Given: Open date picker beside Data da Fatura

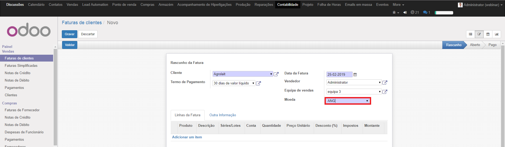Looking at the screenshot, I should [x=355, y=75].
